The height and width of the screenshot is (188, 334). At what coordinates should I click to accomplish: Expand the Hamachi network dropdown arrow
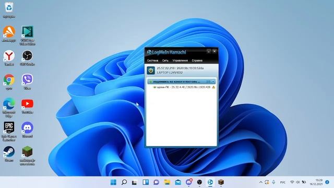[x=213, y=81]
